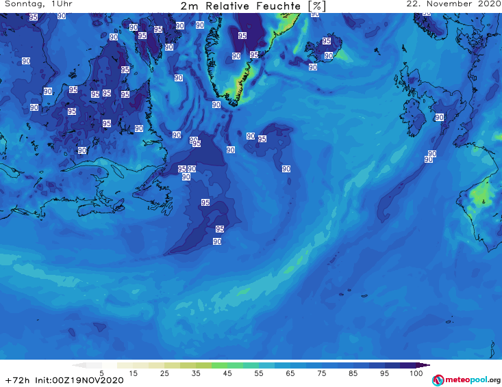Click the date '22. November 2020'

tap(453, 4)
